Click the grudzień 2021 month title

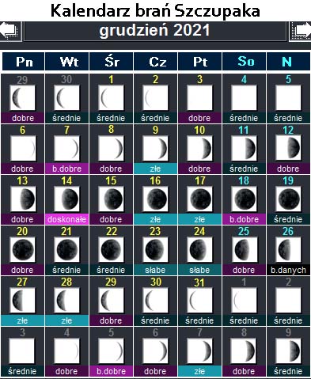(155, 31)
